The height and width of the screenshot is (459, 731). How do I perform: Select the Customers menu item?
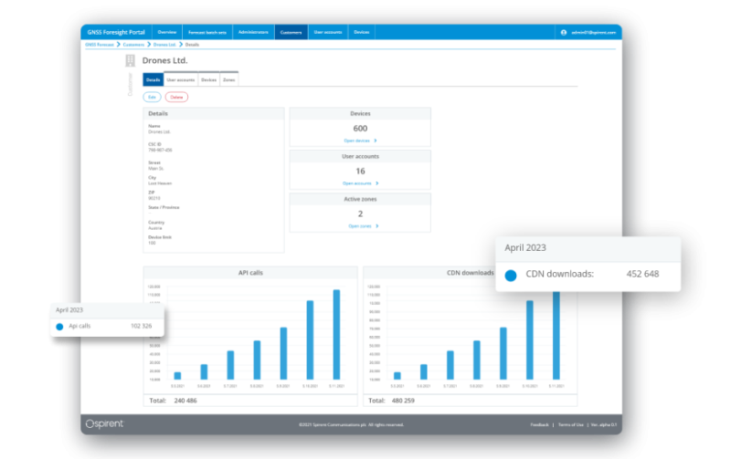(x=291, y=32)
